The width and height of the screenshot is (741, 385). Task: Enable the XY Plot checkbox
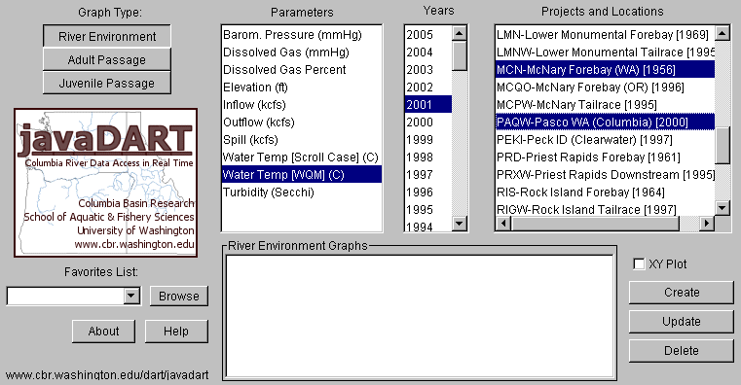point(639,264)
